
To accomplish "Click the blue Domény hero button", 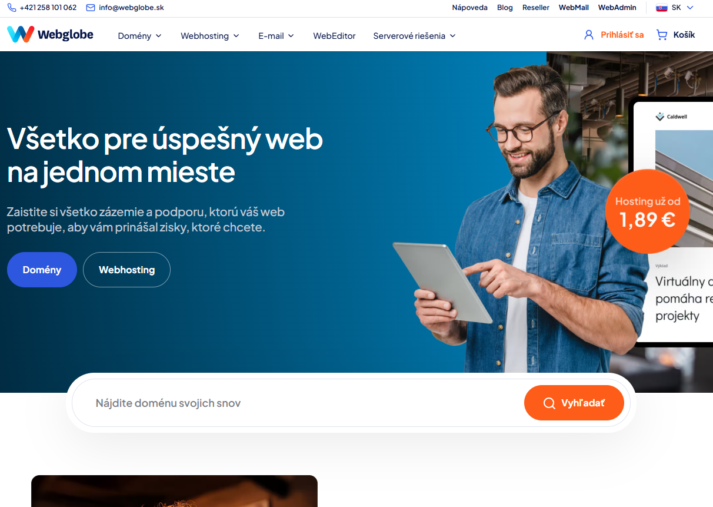I will tap(42, 270).
